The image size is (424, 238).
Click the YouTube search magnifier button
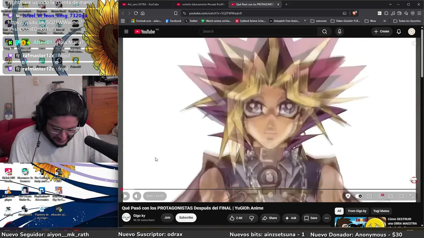tap(325, 31)
